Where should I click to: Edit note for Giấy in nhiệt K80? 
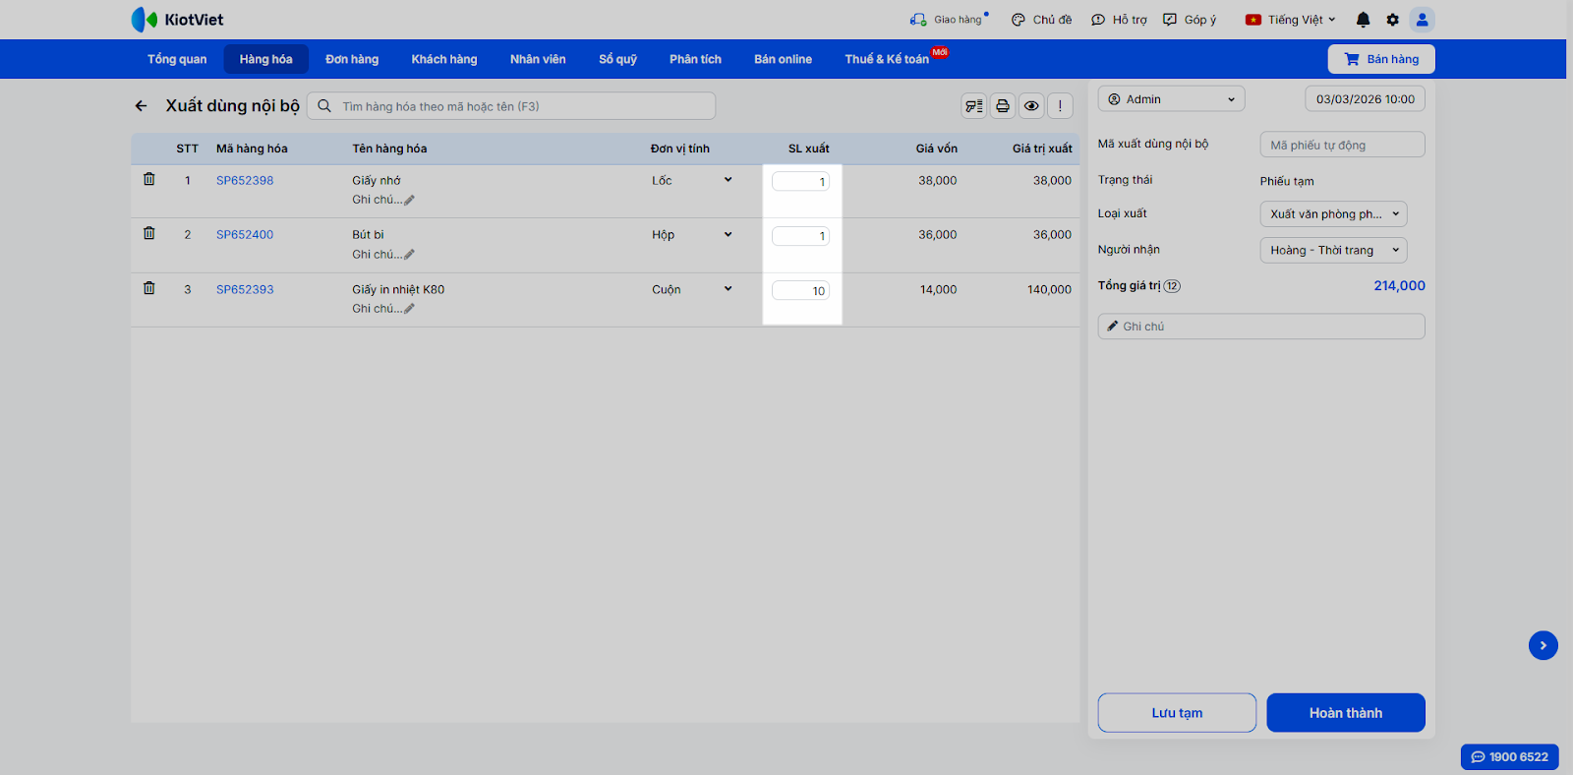tap(383, 309)
